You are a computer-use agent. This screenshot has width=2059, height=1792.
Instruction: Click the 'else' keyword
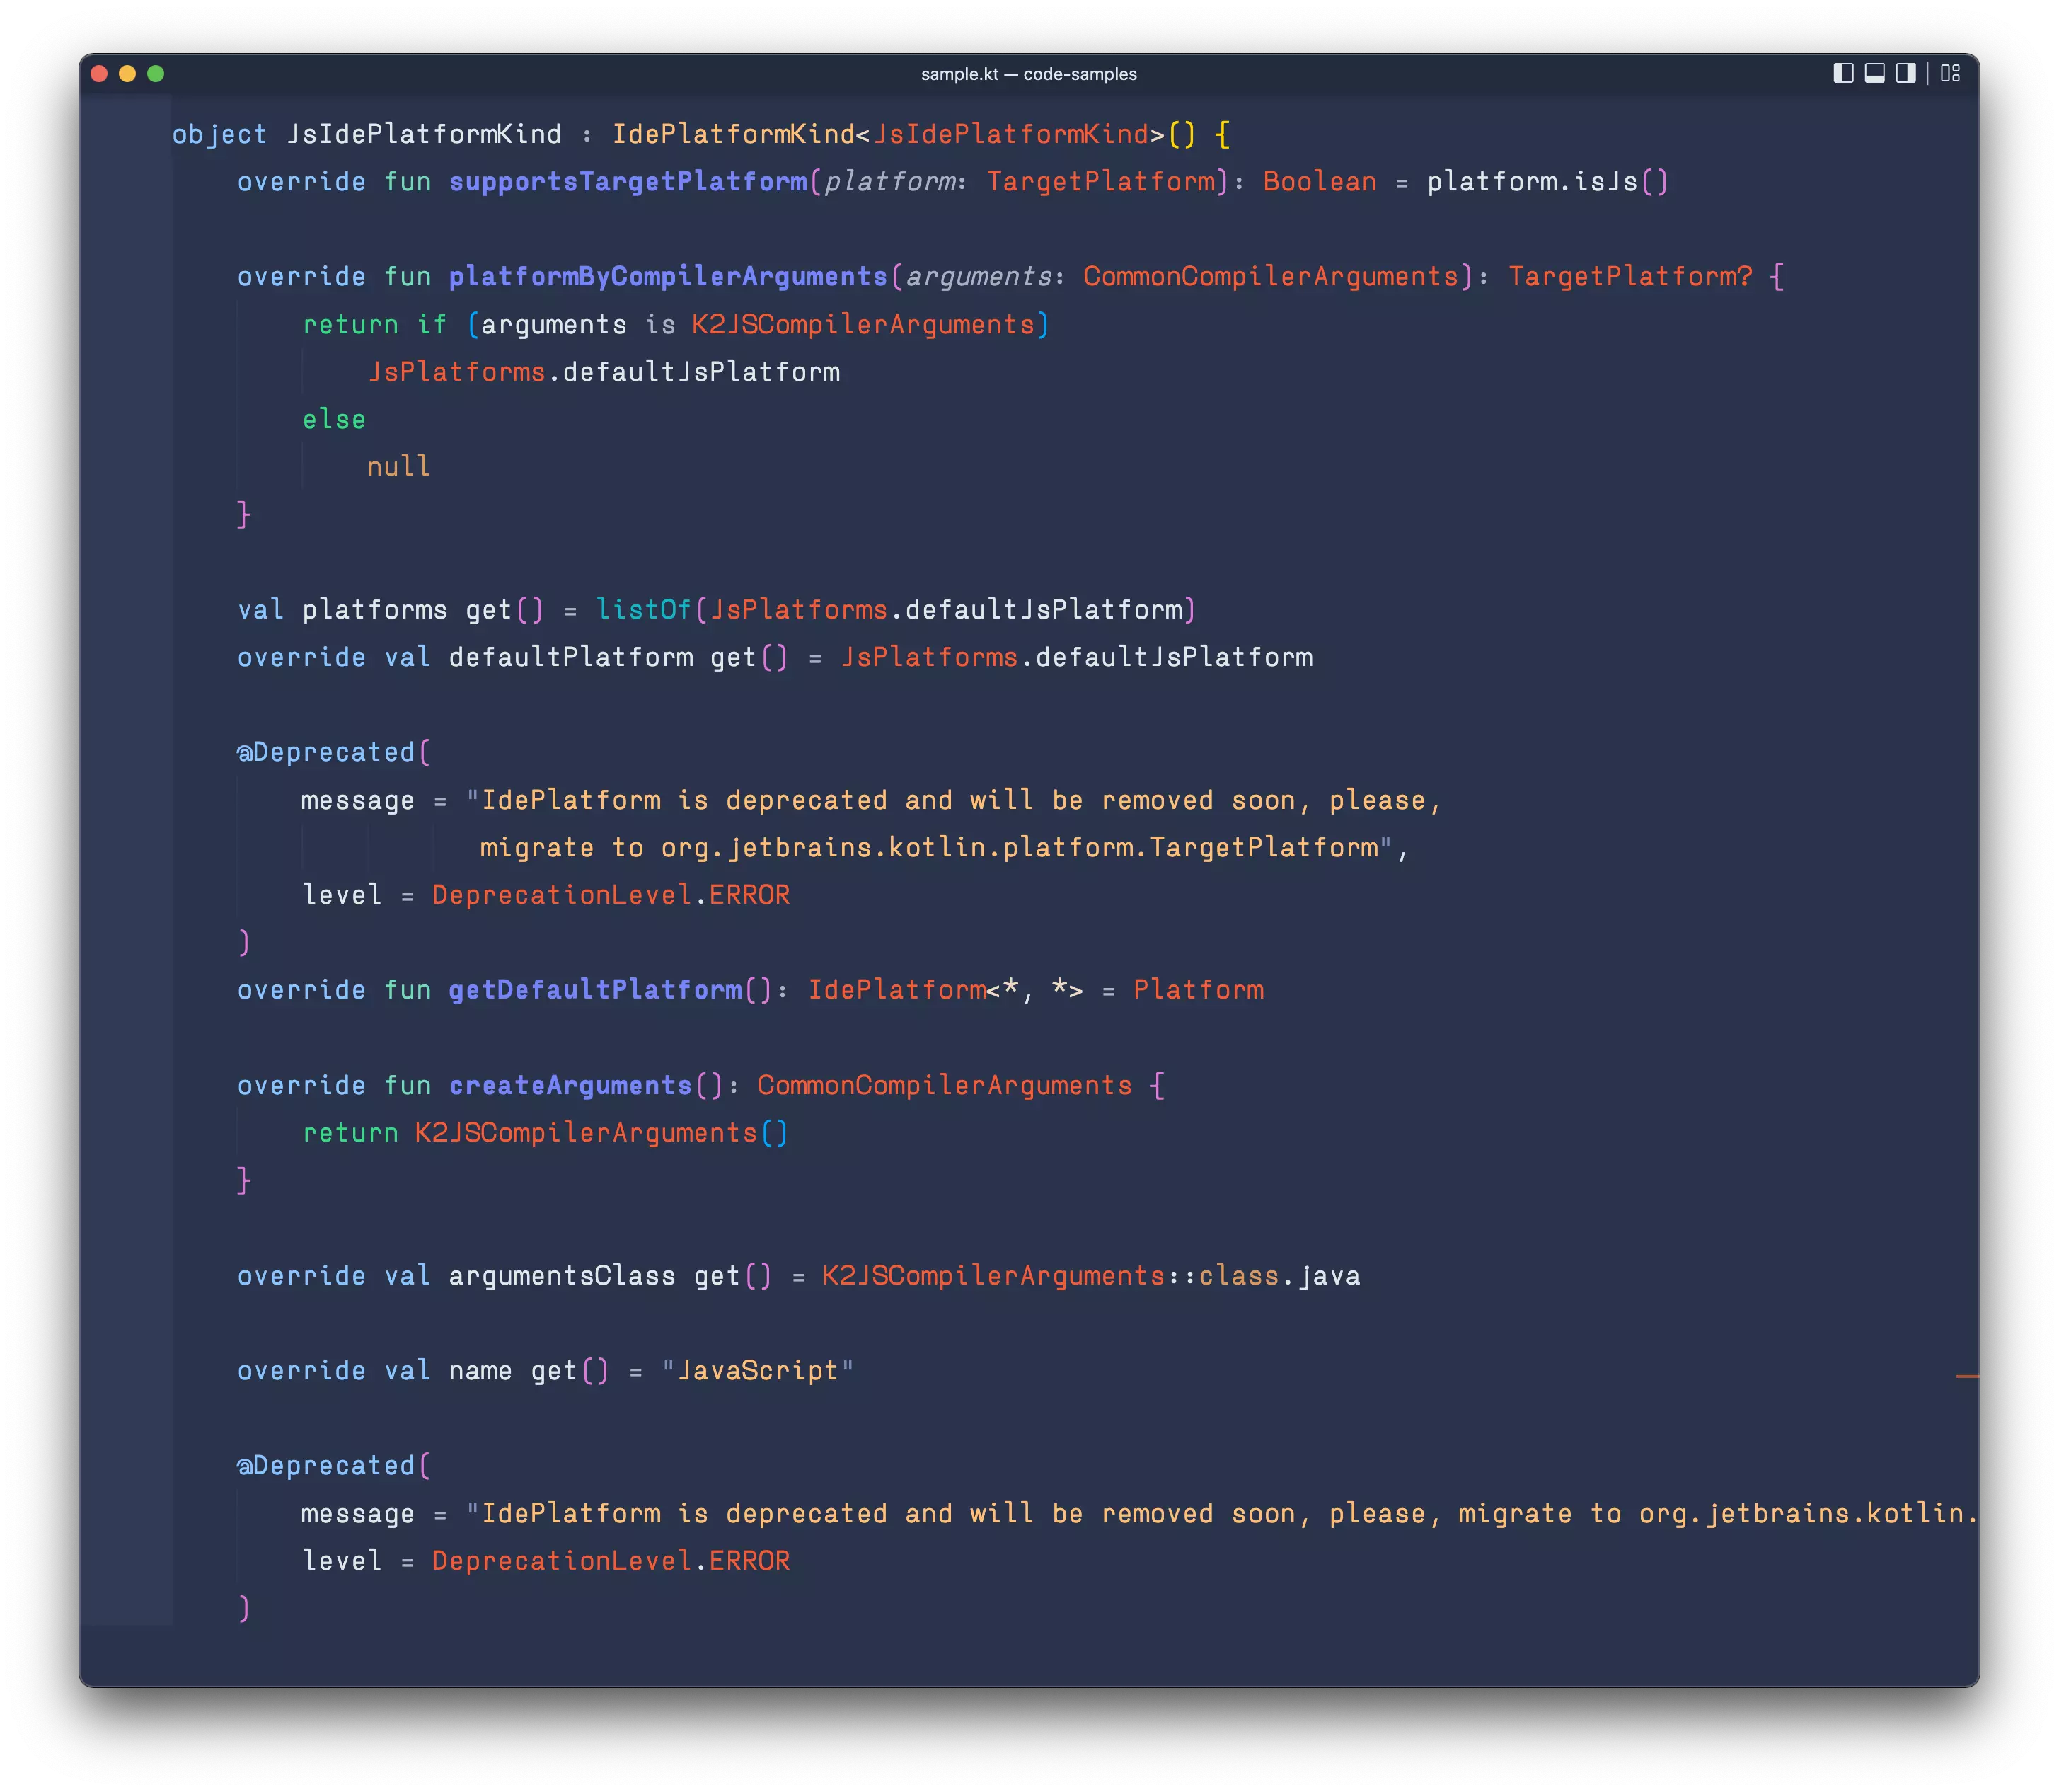335,419
